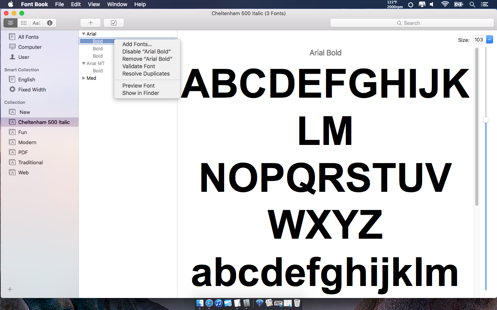Choose Remove “Arial Bold” in context menu
497x310 pixels.
point(147,59)
